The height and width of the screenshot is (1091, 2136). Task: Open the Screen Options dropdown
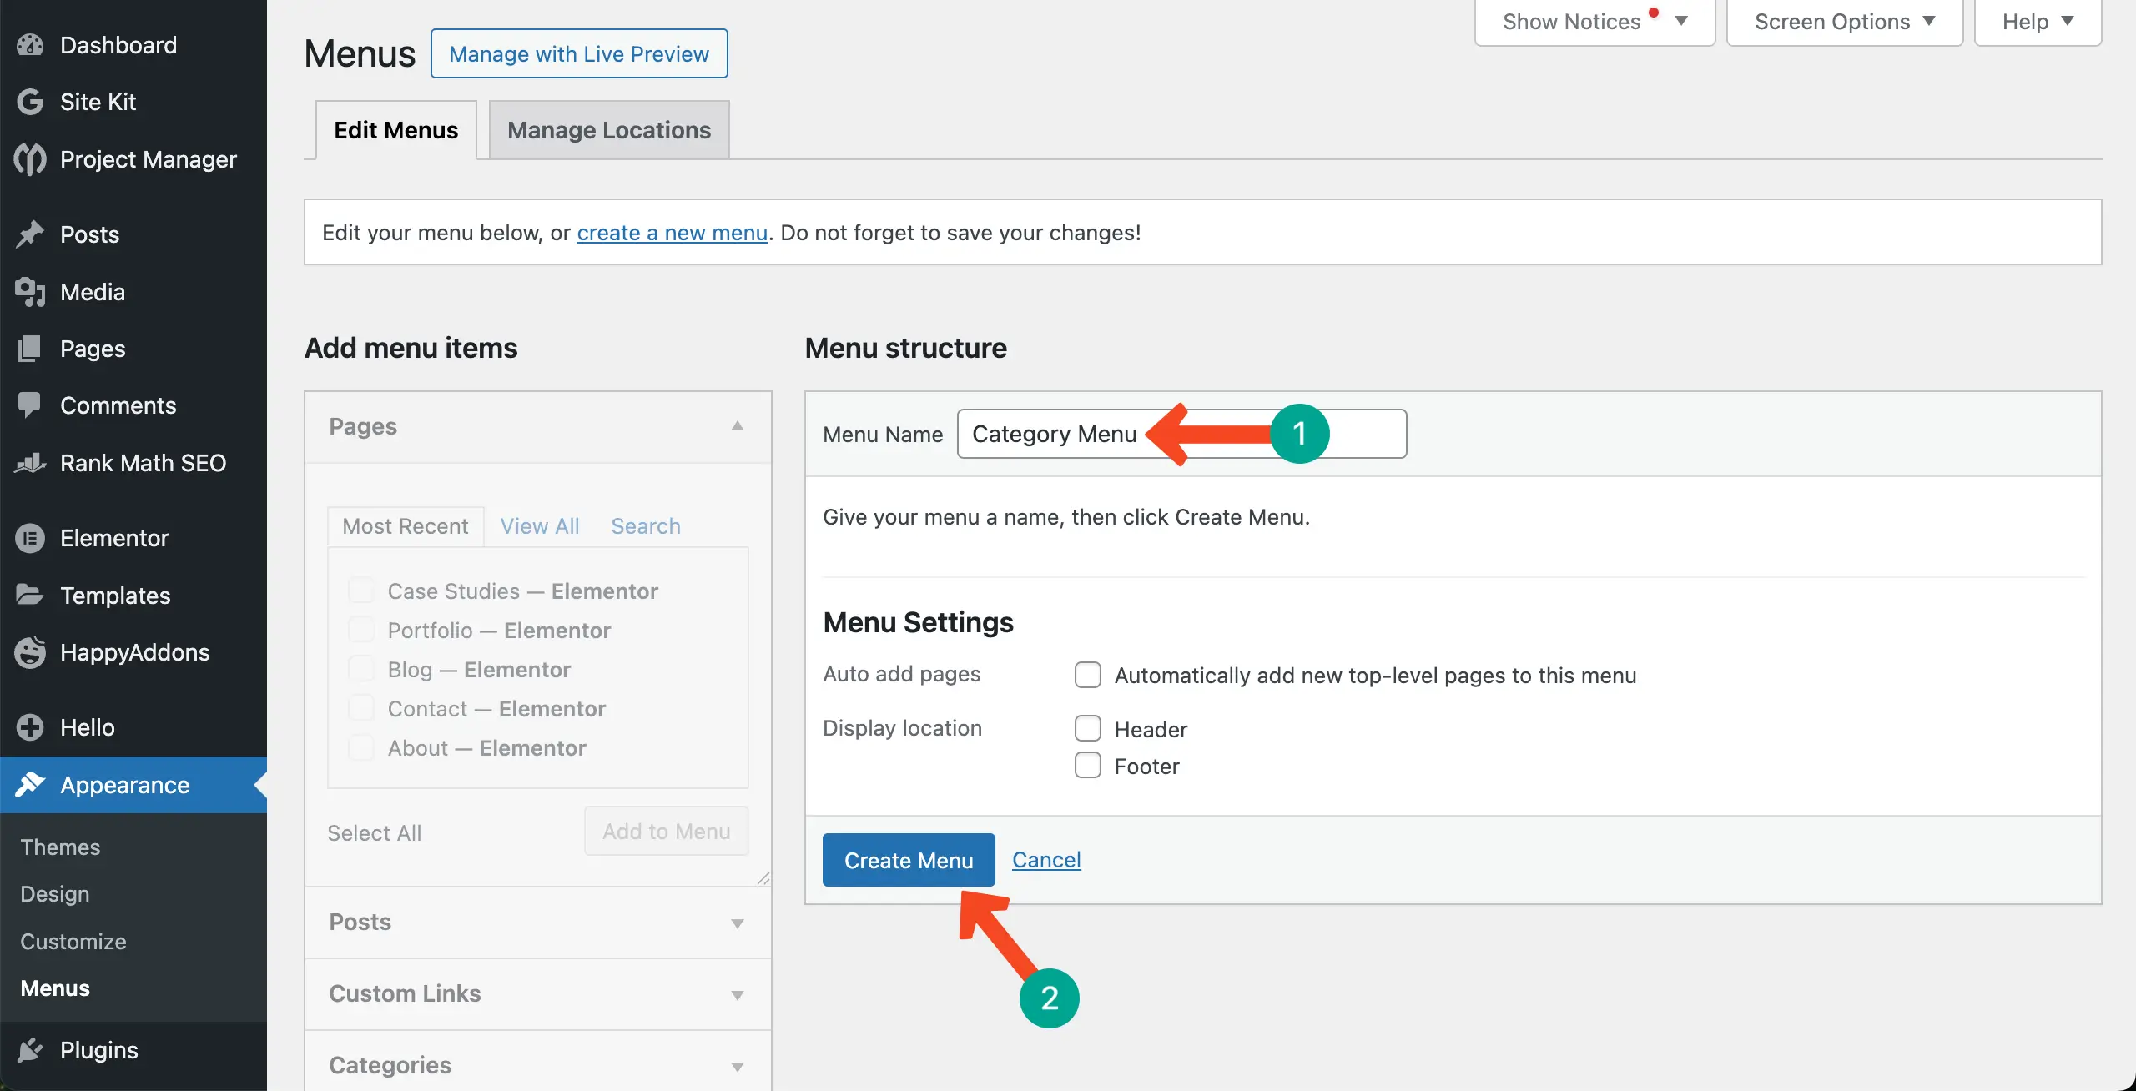pyautogui.click(x=1845, y=22)
